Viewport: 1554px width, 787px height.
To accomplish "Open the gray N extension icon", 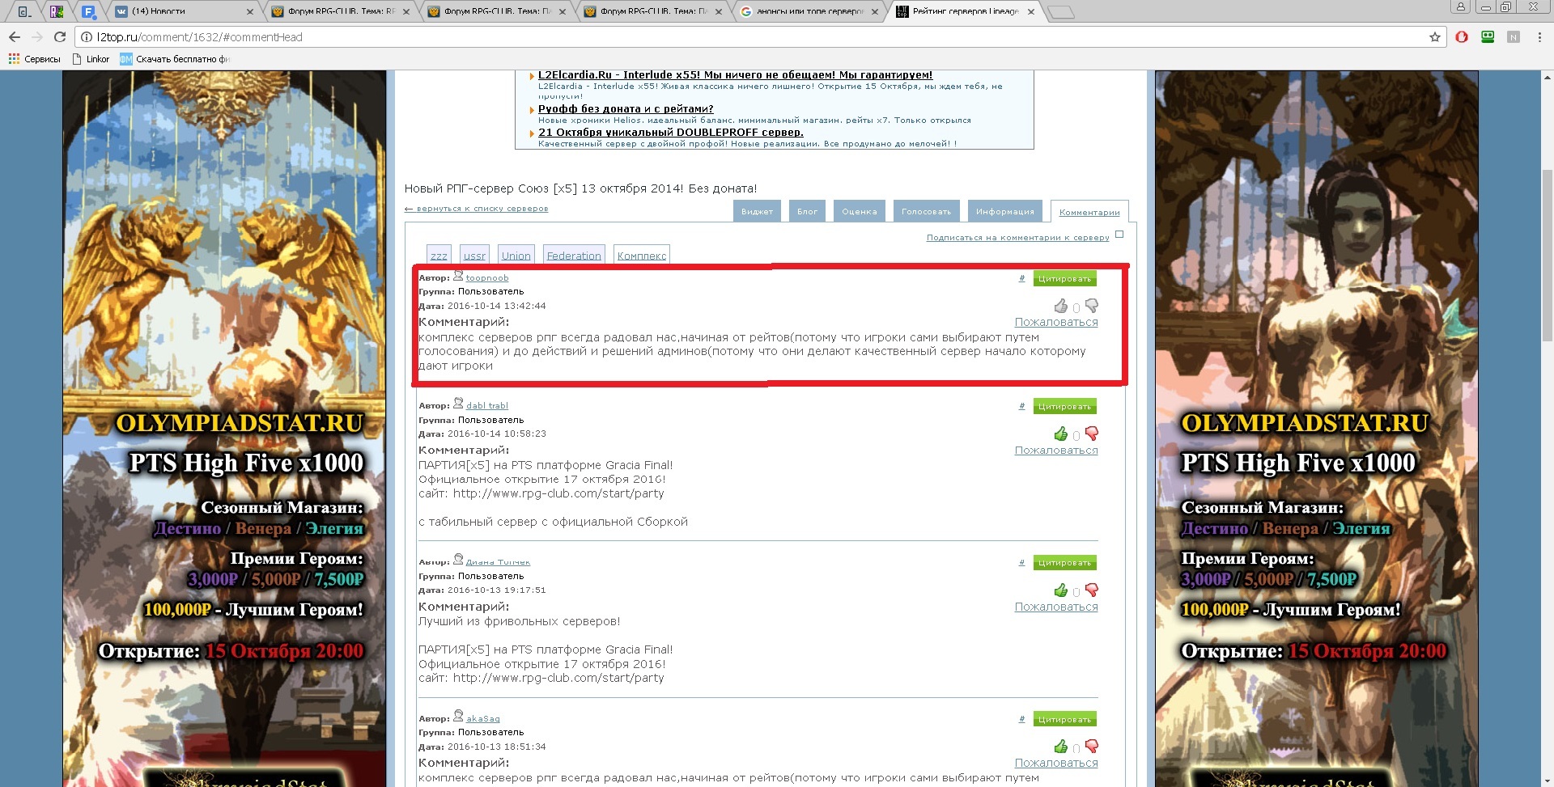I will pos(1514,37).
